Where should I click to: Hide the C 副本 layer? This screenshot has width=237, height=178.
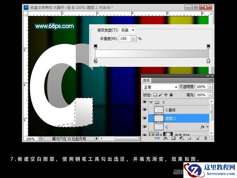(145, 110)
